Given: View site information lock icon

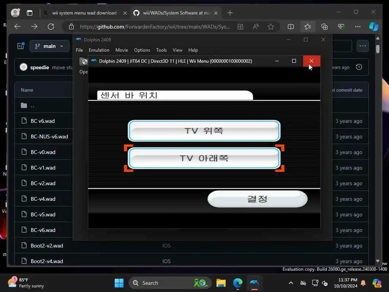Looking at the screenshot, I should click(71, 27).
